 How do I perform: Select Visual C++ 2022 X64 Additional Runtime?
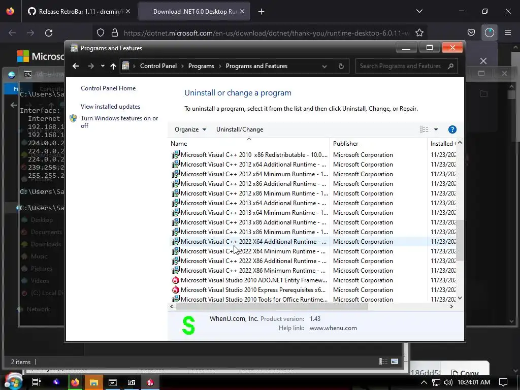(313, 241)
